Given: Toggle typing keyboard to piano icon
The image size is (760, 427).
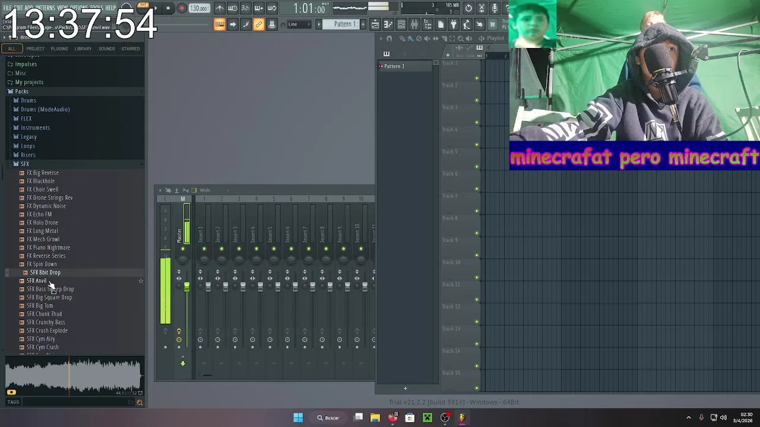Looking at the screenshot, I should pyautogui.click(x=220, y=24).
